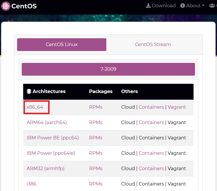Click Vagrant text in ARM32 row

click(x=177, y=169)
